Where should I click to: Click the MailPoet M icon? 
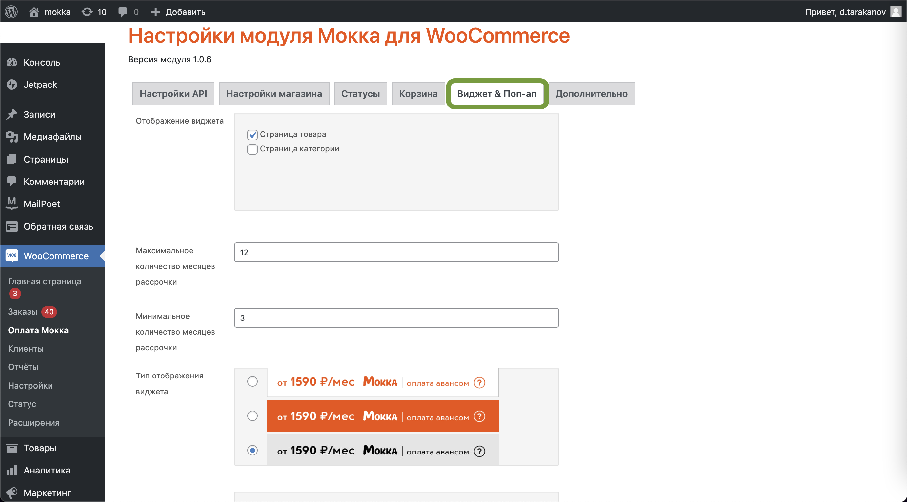[x=12, y=204]
